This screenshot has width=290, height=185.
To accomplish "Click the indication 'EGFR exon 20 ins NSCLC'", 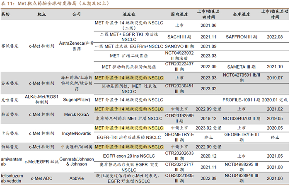I will 129,156.
